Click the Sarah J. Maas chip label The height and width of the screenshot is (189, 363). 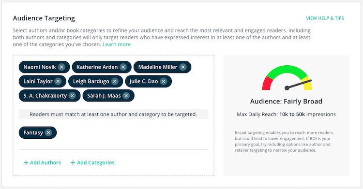point(104,96)
